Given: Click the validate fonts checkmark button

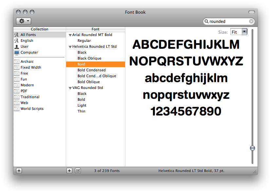Looking at the screenshot, I should 78,170.
